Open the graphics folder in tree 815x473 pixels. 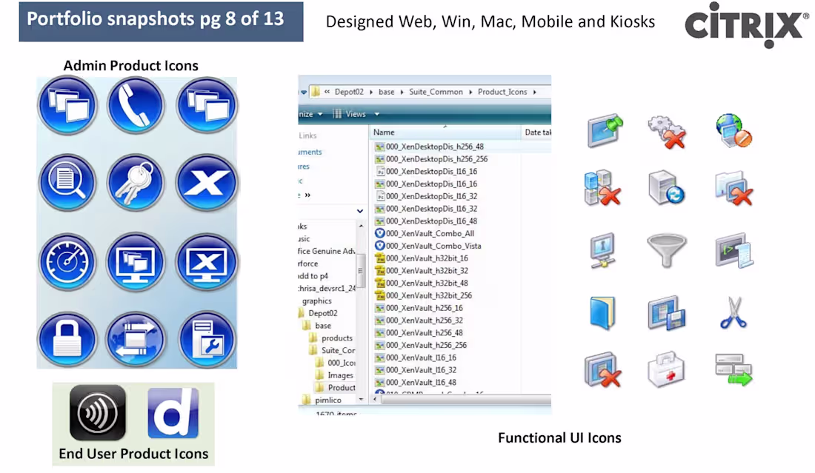[316, 301]
